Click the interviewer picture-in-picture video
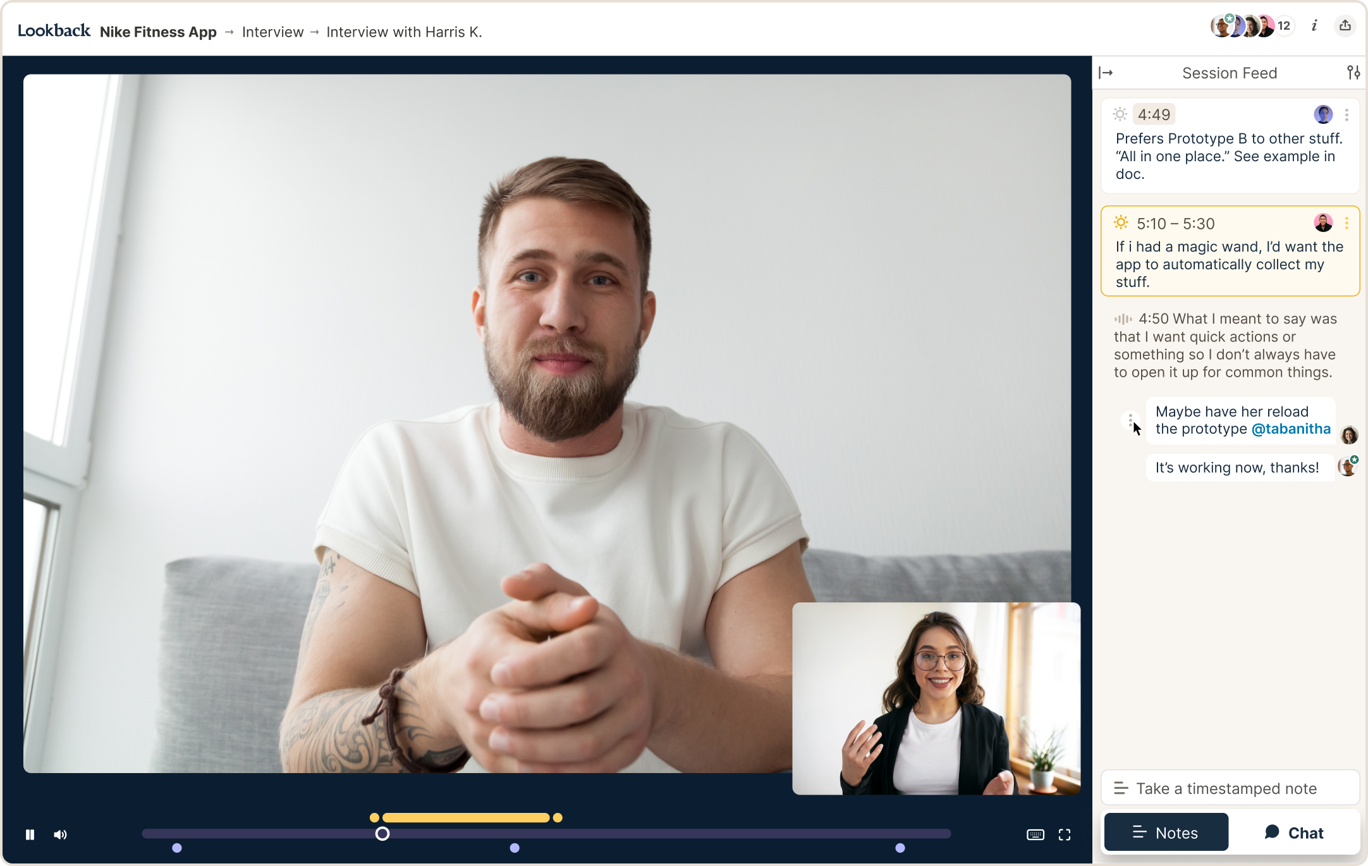Viewport: 1368px width, 866px height. 936,698
